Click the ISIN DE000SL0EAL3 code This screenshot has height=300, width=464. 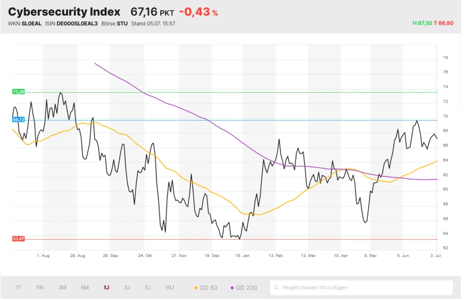pyautogui.click(x=77, y=23)
